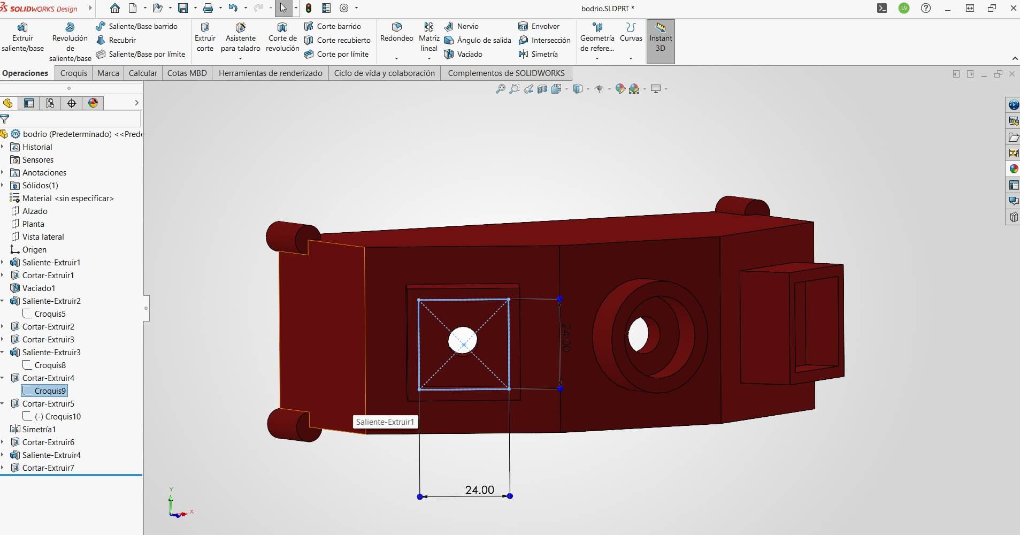Activate the Extruir corte tool
The image size is (1020, 535).
pos(205,37)
